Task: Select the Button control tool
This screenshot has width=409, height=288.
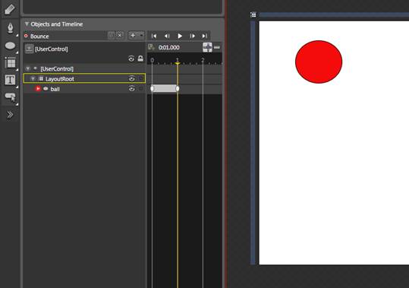Action: 10,97
